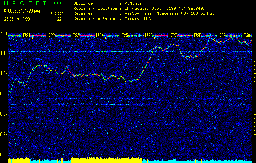Click the 1726 time marker
The width and height of the screenshot is (256, 163).
149,35
